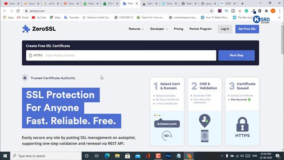Image resolution: width=284 pixels, height=160 pixels.
Task: Open the Psx app from taskbar
Action: pyautogui.click(x=168, y=156)
